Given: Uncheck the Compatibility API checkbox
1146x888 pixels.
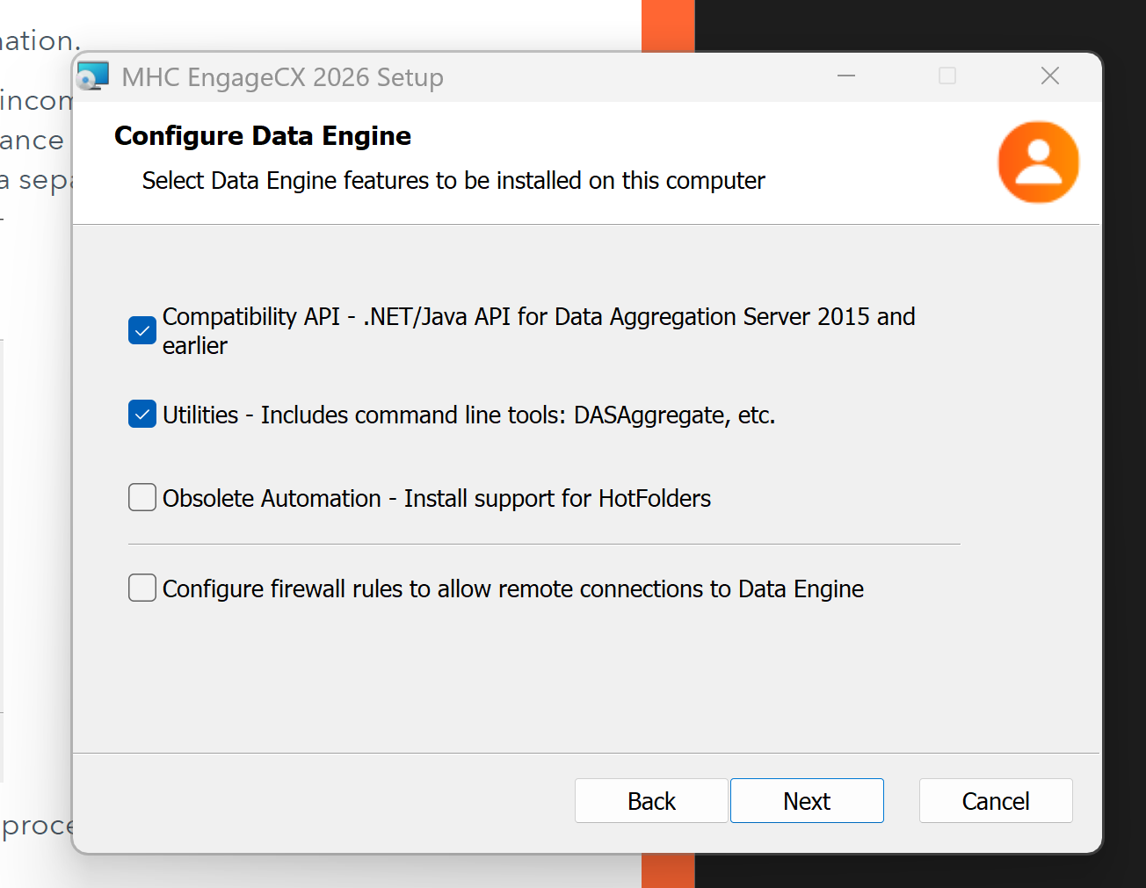Looking at the screenshot, I should 142,330.
